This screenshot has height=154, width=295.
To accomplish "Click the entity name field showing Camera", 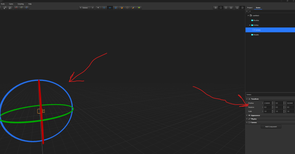I will [x=270, y=95].
